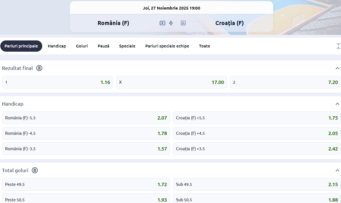341x203 pixels.
Task: Open the Pauză tab
Action: 103,46
